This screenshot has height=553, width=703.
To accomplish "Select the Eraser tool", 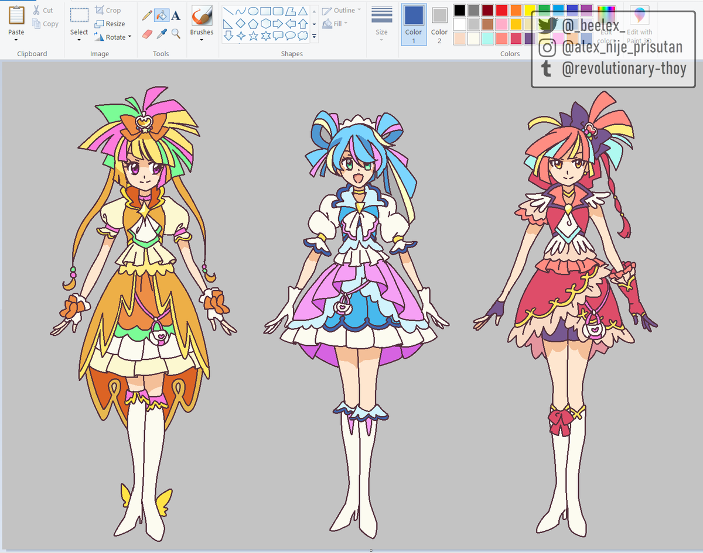I will click(147, 33).
